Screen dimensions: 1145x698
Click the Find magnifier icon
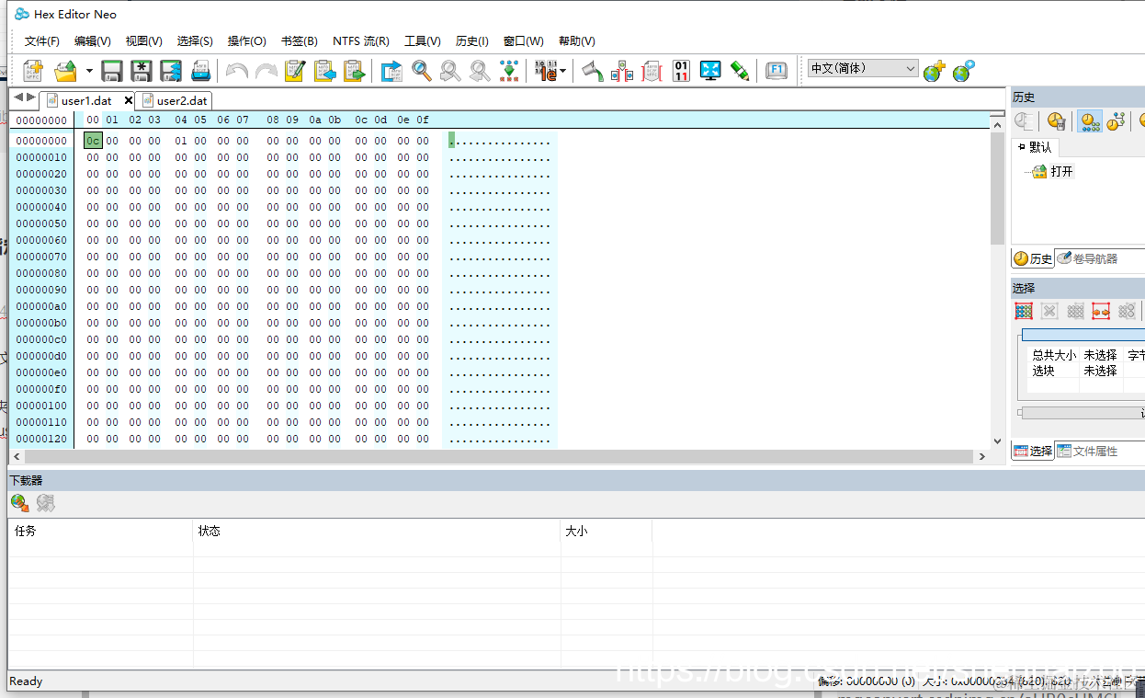click(422, 71)
